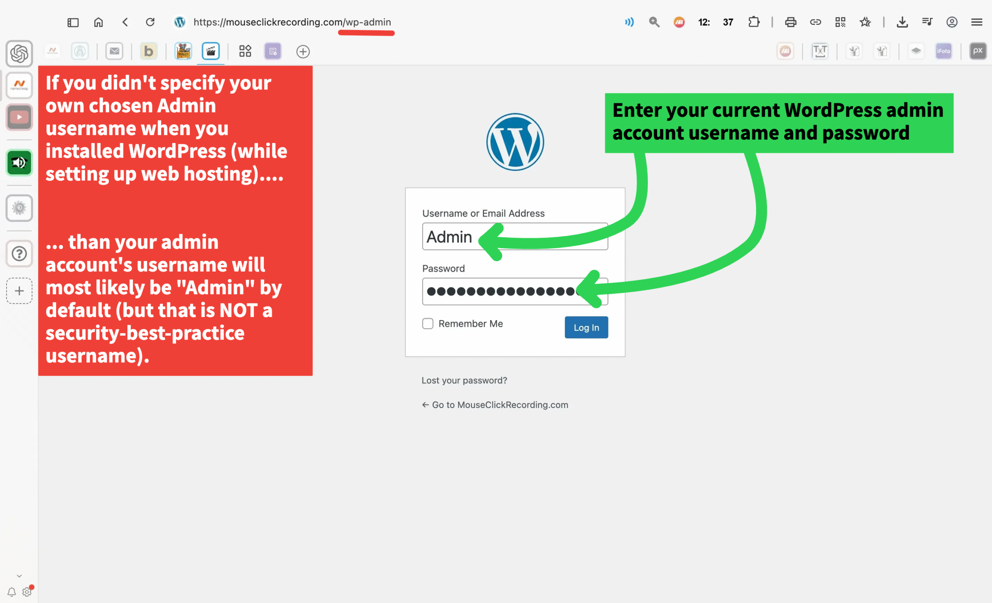Screen dimensions: 992x603
Task: Open the user profile account menu
Action: [952, 22]
